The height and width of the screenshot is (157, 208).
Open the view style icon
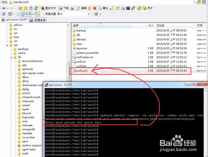pos(10,14)
